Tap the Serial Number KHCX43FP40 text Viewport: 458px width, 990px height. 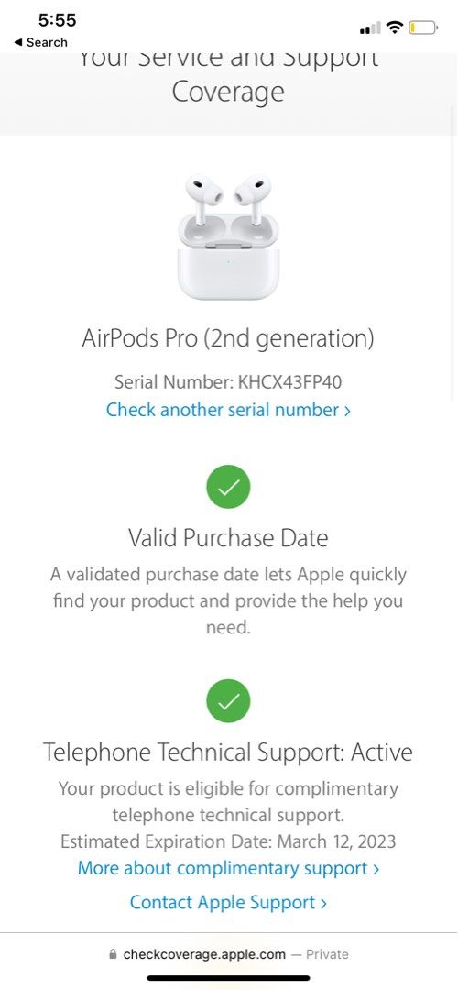coord(228,382)
